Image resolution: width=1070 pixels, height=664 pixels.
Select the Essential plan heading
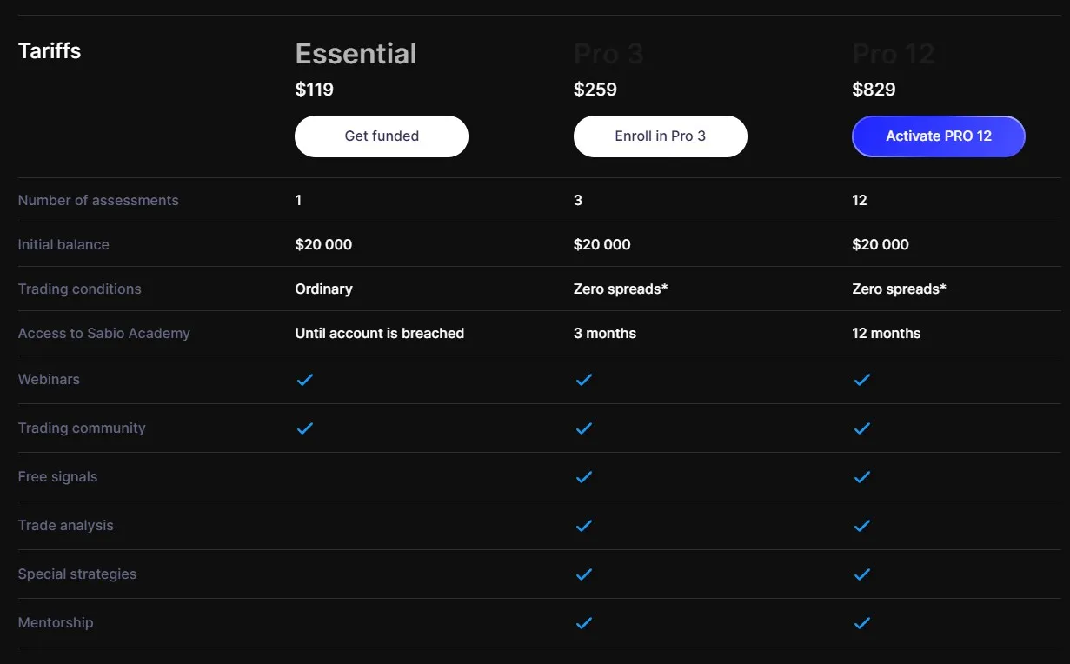pos(356,54)
